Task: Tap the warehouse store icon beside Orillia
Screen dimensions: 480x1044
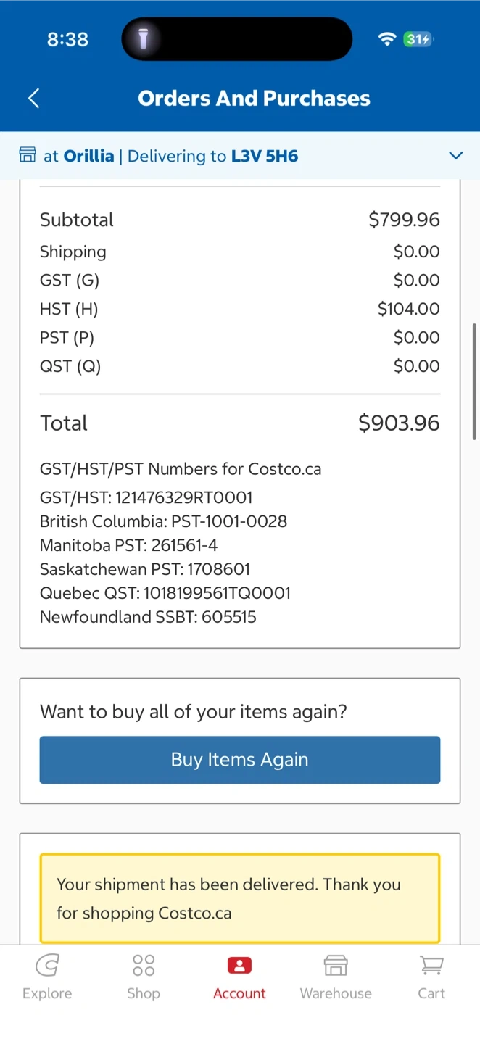Action: [x=28, y=155]
